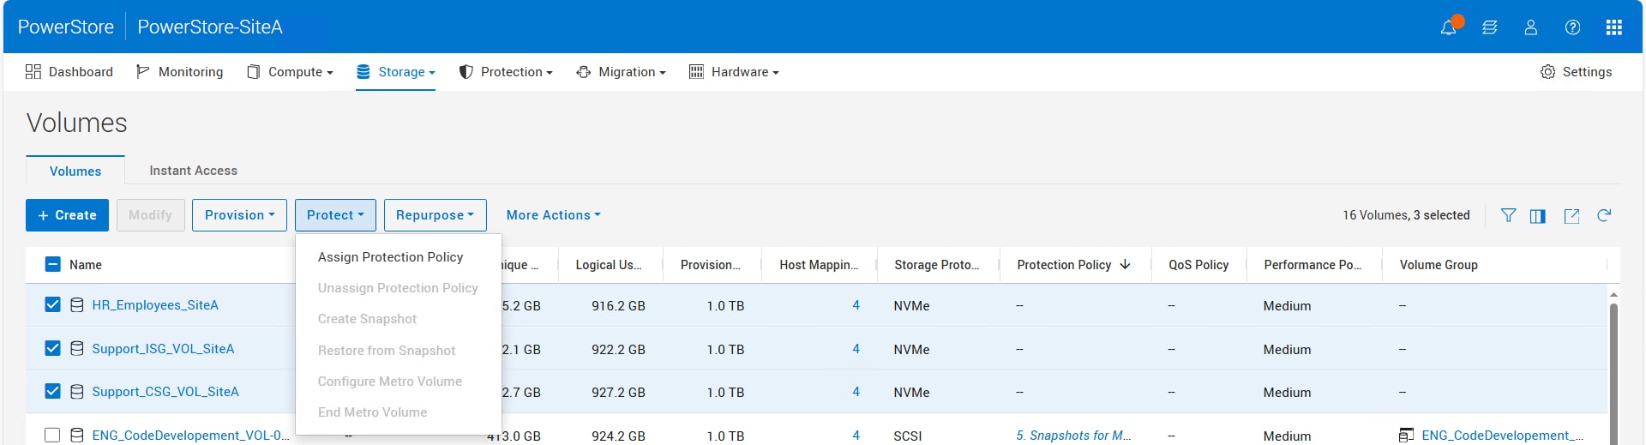1646x445 pixels.
Task: Click the volume group icon for ENG_CodeDevelopement
Action: tap(1406, 436)
